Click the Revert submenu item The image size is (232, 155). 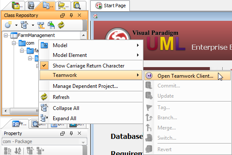click(187, 149)
